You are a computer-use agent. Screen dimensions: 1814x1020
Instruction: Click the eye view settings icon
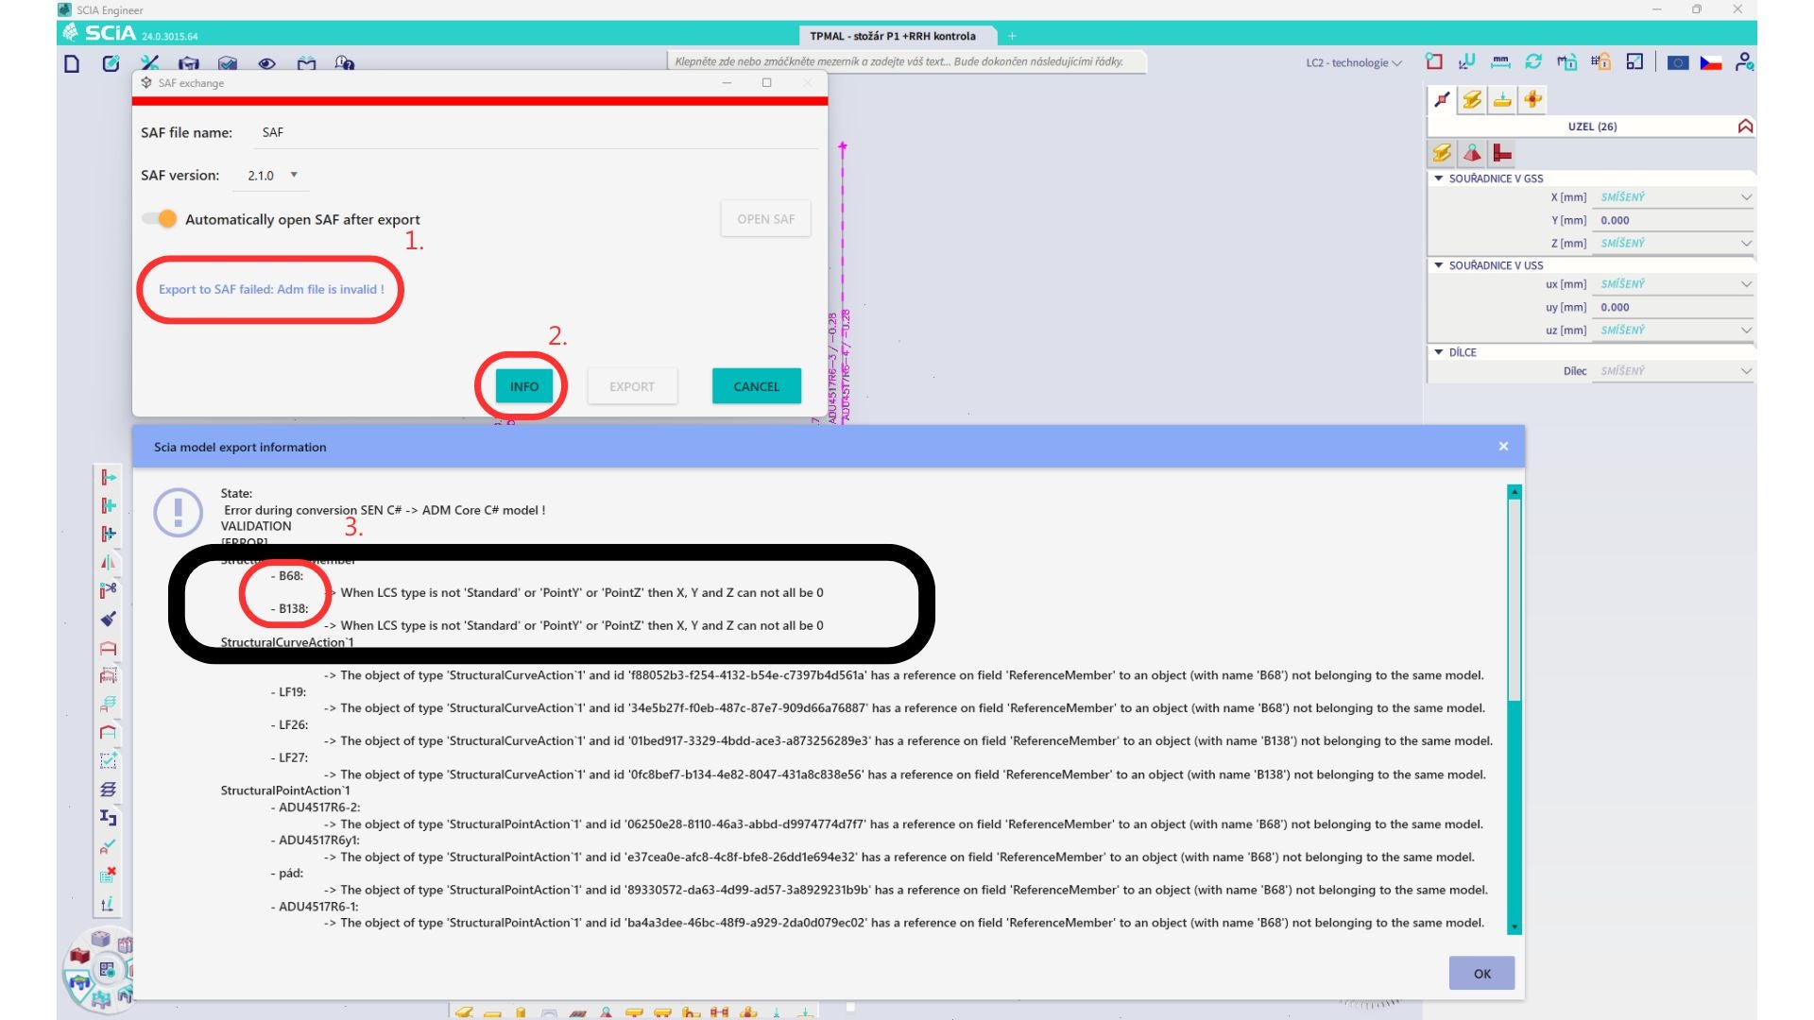tap(266, 63)
